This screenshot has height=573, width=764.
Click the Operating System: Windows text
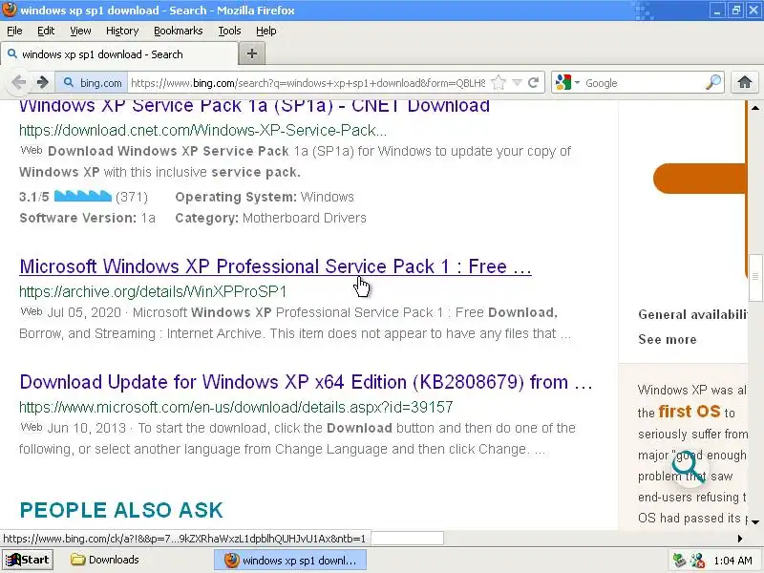265,197
